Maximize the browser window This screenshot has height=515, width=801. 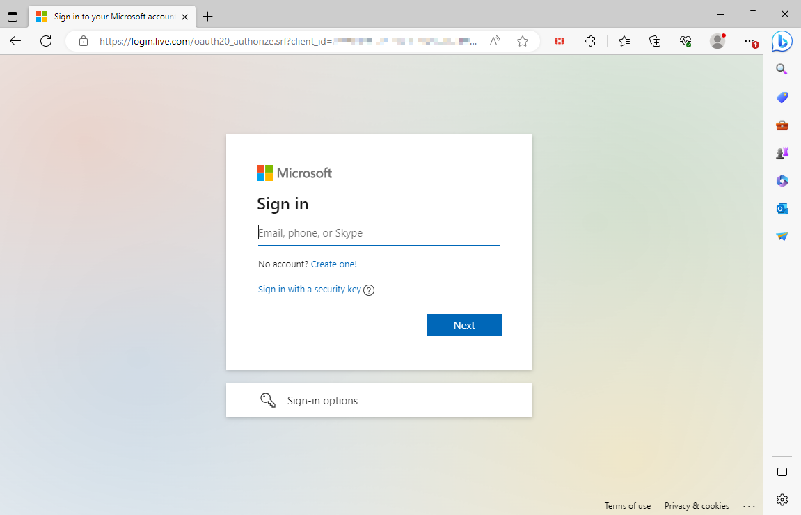(752, 15)
